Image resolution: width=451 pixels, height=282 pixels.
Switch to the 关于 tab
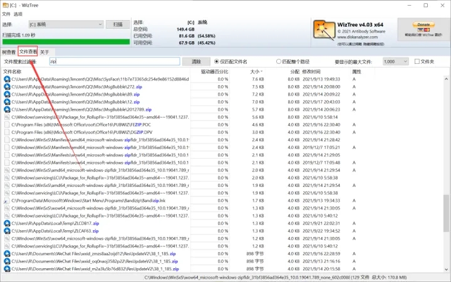tap(44, 52)
